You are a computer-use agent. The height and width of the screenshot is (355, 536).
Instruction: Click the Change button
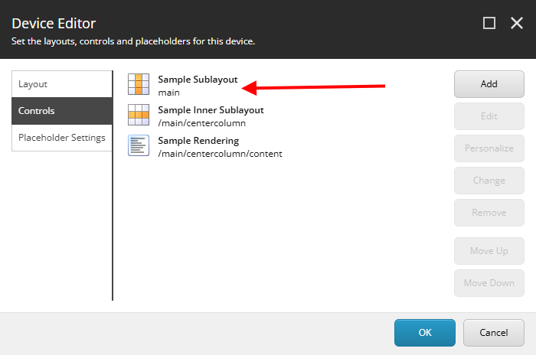(x=489, y=181)
